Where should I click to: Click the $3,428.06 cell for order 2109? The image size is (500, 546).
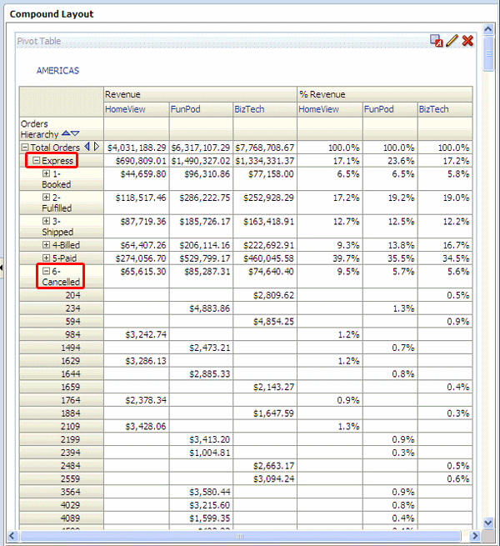146,426
